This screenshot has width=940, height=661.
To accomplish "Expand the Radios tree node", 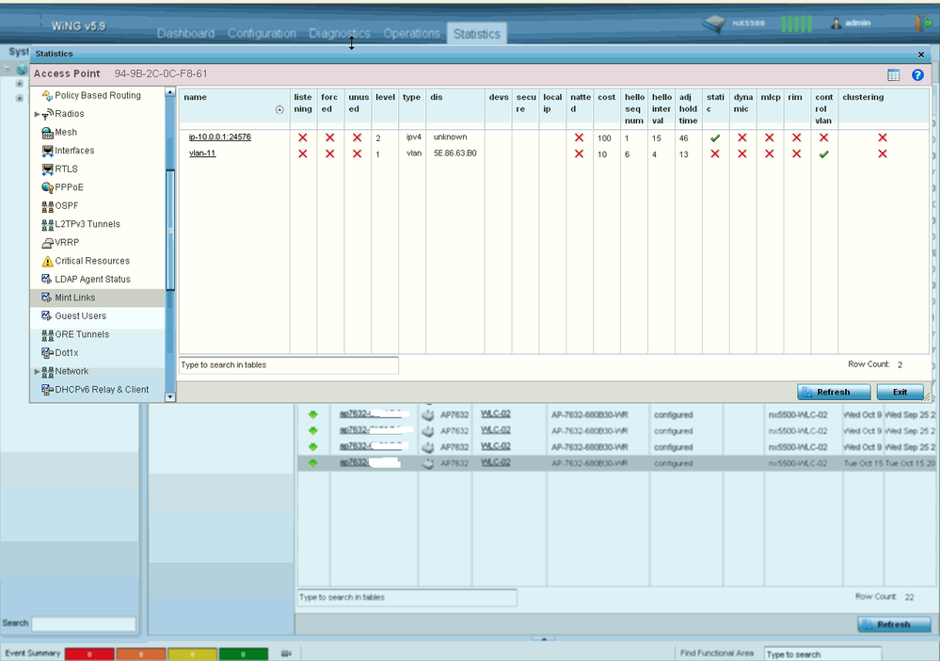I will pyautogui.click(x=37, y=115).
